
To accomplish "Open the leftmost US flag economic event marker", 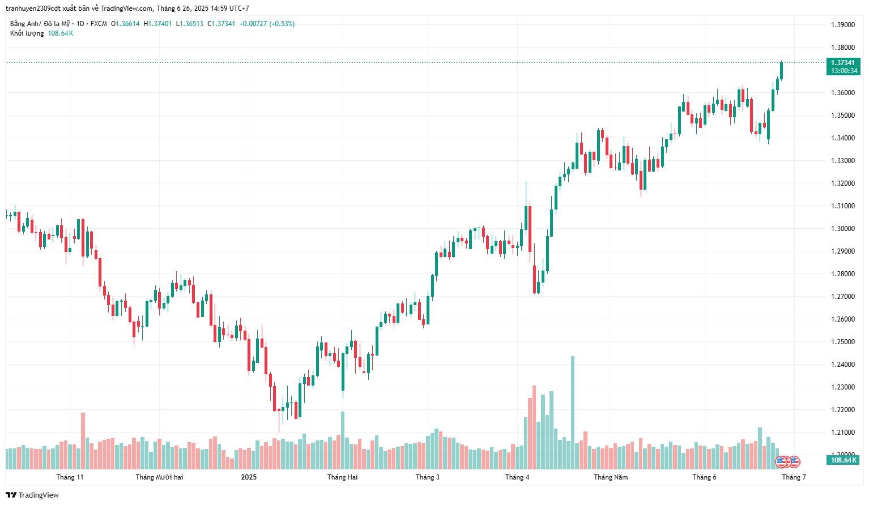I will 782,461.
